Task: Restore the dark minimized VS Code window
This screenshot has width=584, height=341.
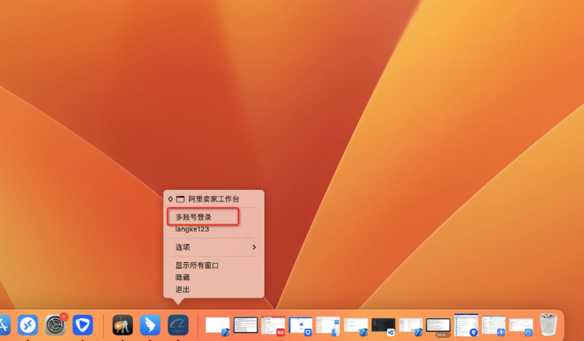Action: [x=383, y=324]
